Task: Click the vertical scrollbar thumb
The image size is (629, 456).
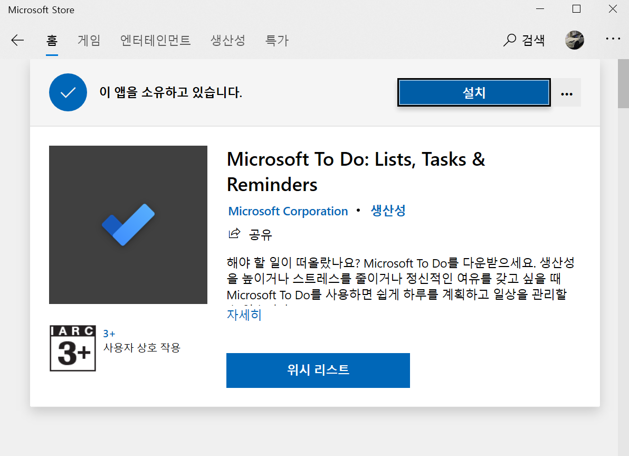Action: 623,83
